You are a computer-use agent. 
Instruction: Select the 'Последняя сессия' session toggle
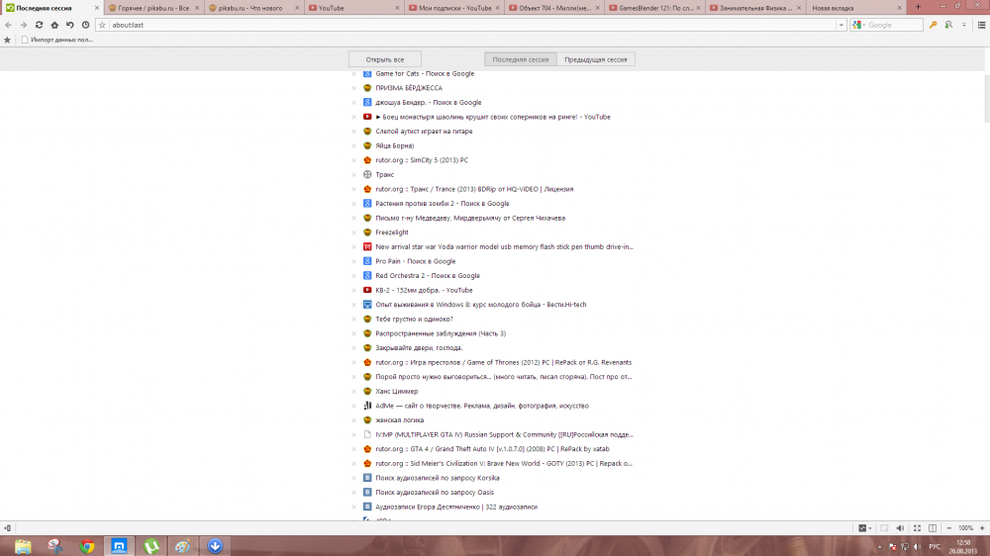520,59
